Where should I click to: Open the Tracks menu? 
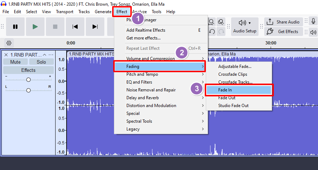click(x=84, y=11)
